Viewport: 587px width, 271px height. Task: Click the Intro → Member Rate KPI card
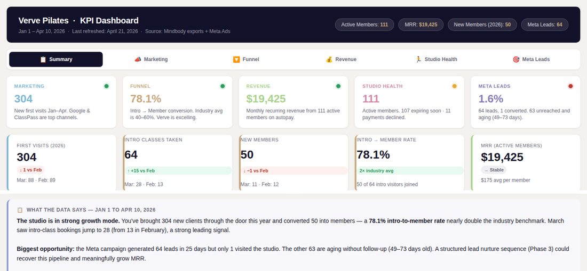click(x=409, y=163)
